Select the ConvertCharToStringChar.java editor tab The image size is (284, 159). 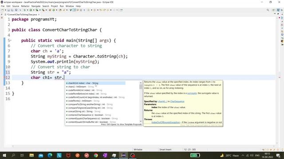pos(22,15)
